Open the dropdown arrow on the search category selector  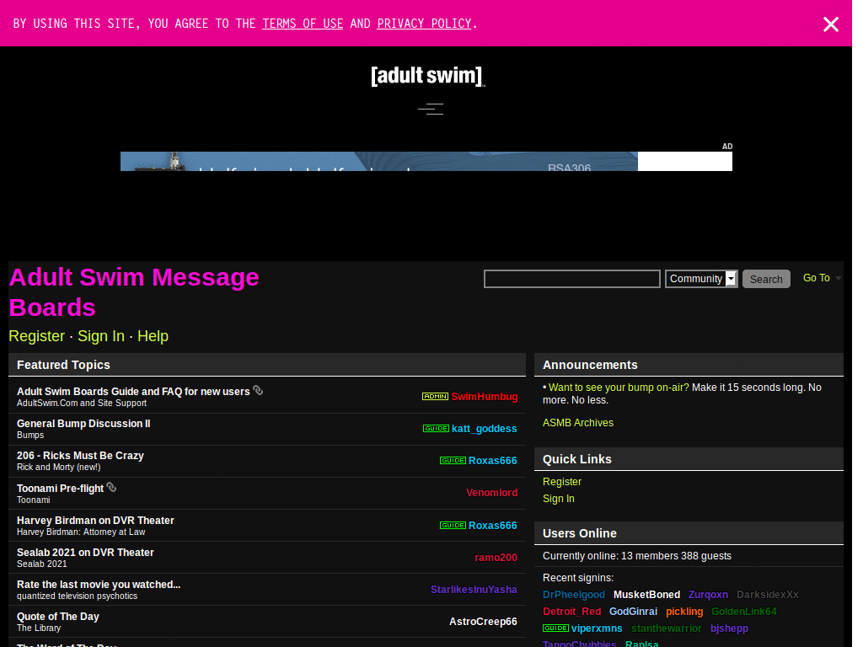(730, 279)
